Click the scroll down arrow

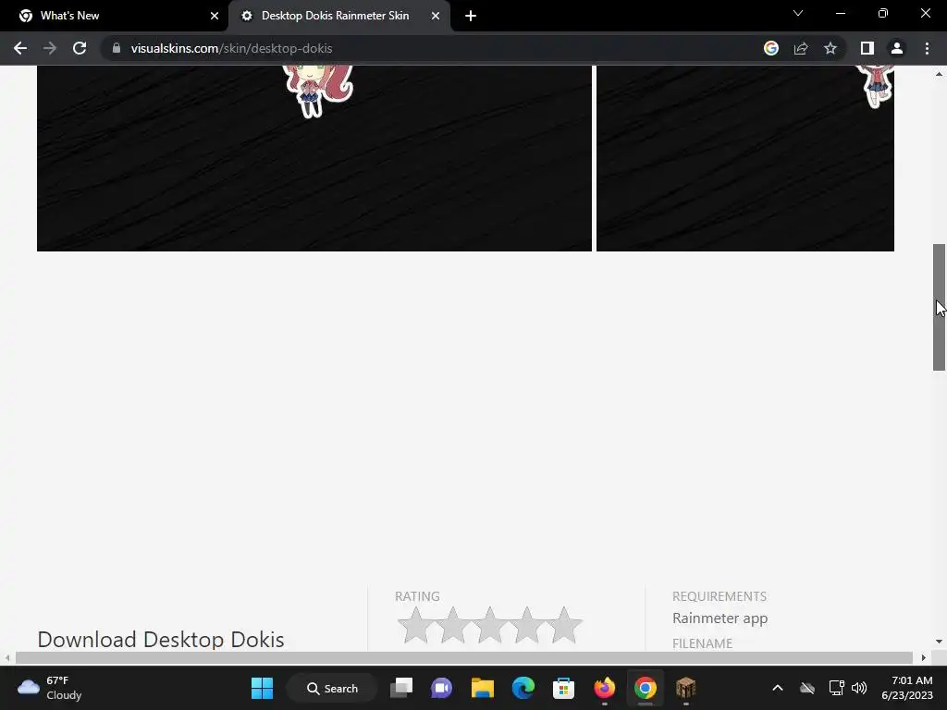pos(940,642)
